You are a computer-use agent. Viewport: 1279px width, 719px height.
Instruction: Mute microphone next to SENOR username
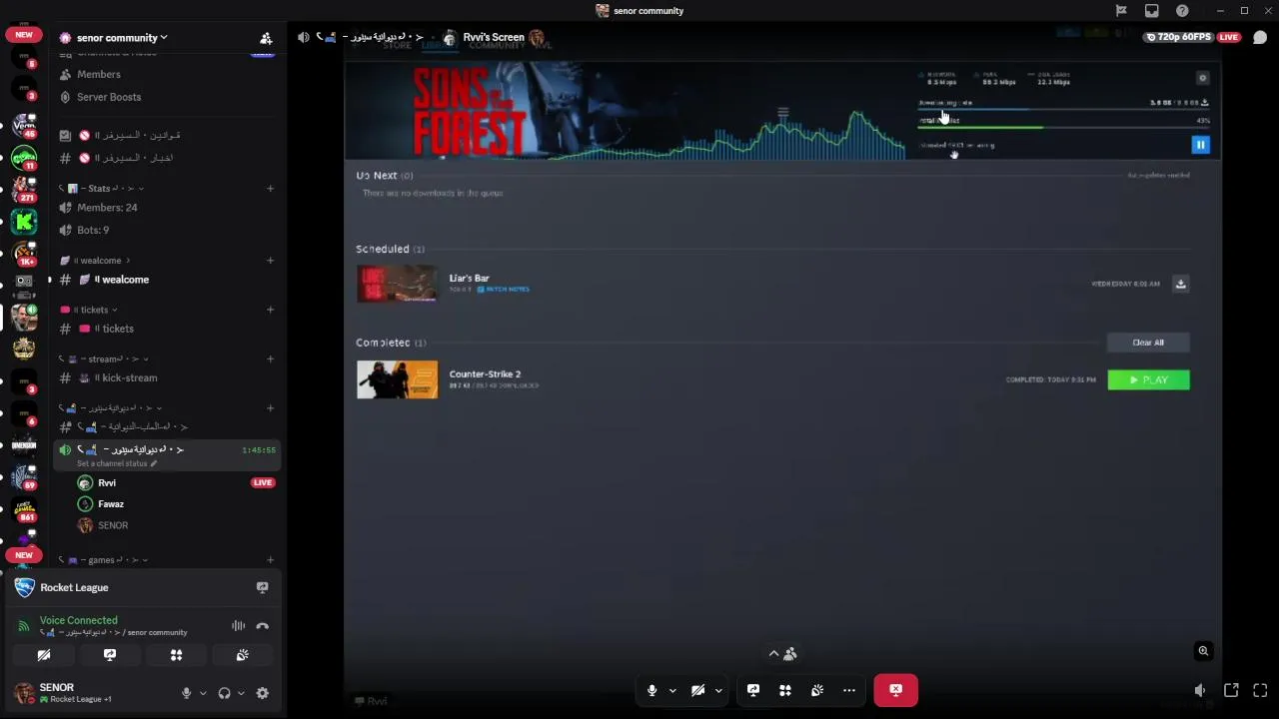(x=186, y=693)
